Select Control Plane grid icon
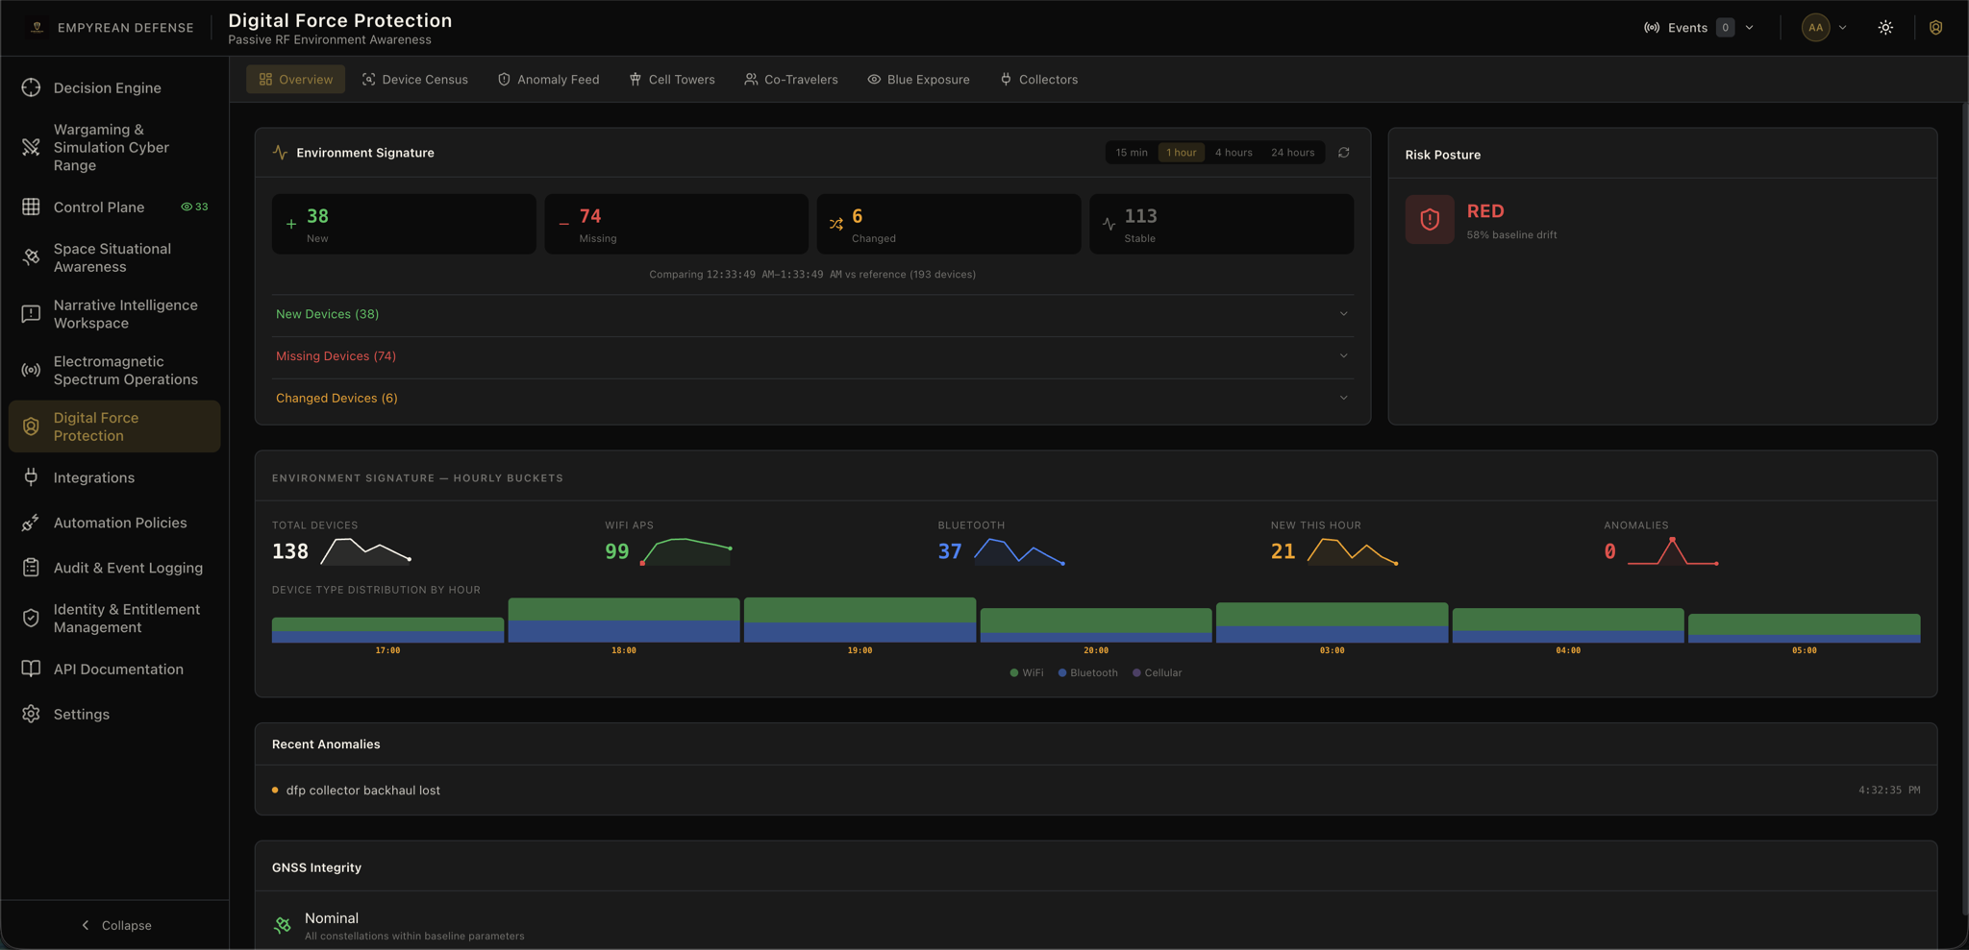1969x950 pixels. [x=31, y=207]
